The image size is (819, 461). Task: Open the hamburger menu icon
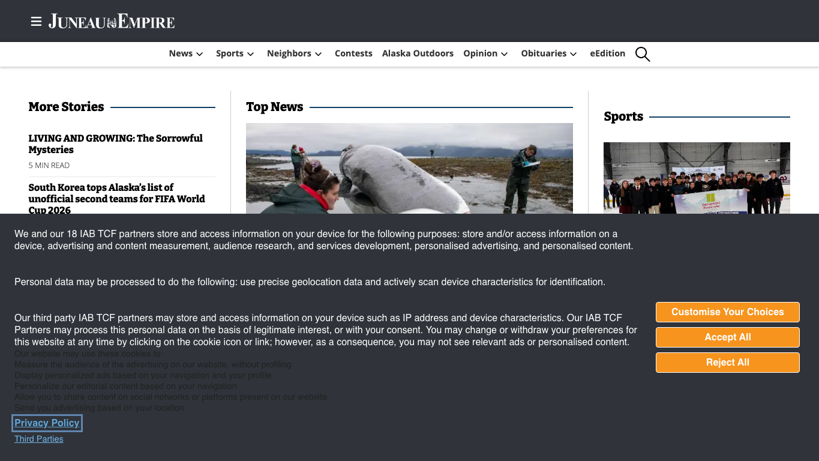[36, 22]
